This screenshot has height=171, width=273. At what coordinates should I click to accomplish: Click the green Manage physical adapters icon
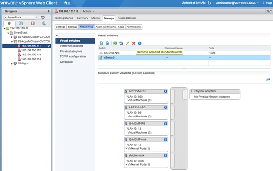tap(115, 43)
